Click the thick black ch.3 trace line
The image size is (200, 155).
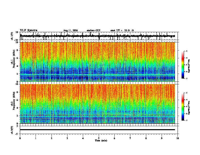point(97,130)
